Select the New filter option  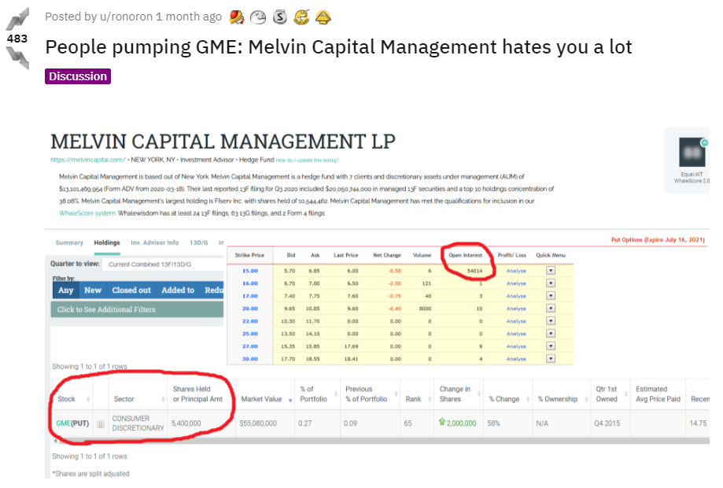(x=93, y=290)
